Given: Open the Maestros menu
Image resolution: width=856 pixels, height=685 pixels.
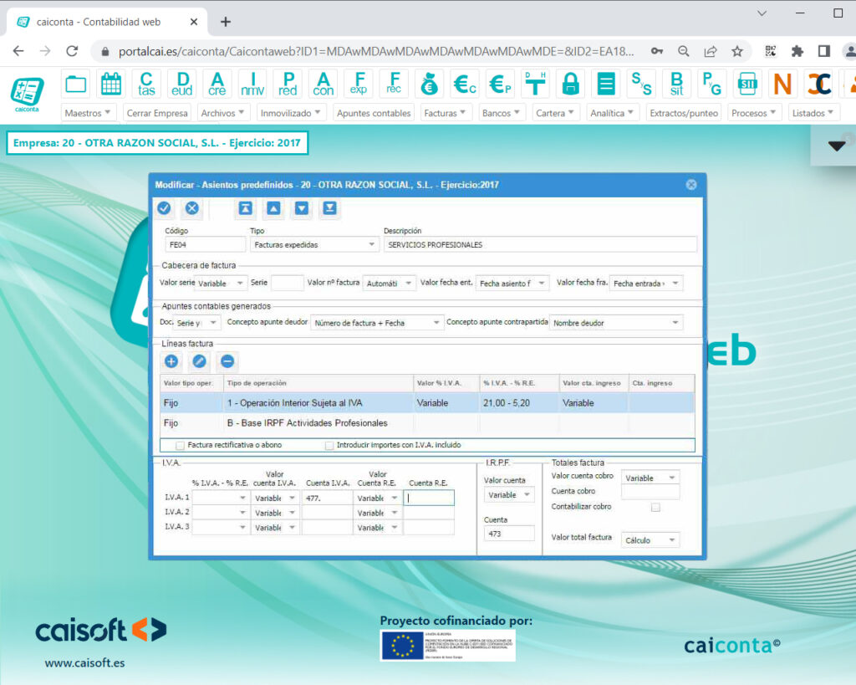Looking at the screenshot, I should pyautogui.click(x=89, y=111).
